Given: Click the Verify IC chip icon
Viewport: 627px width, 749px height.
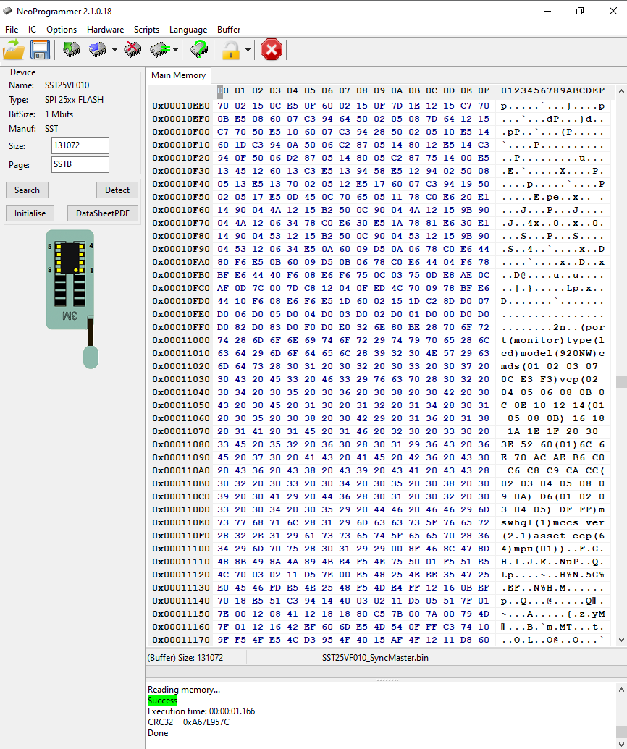Looking at the screenshot, I should [x=160, y=49].
